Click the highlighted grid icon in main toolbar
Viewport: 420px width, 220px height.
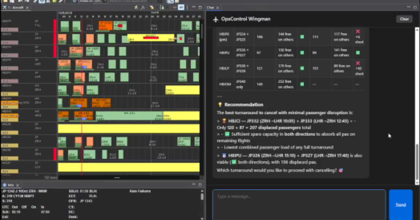tap(42, 1)
